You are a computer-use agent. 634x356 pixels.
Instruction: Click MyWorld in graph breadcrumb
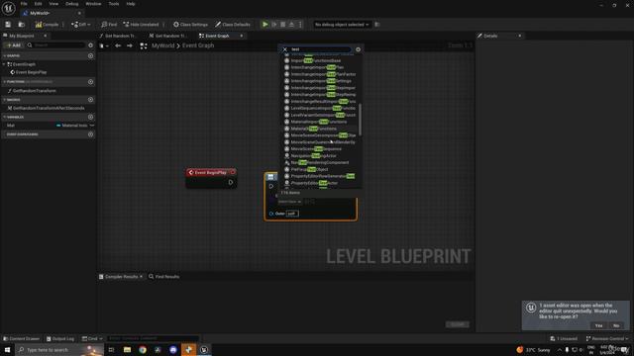pyautogui.click(x=162, y=45)
